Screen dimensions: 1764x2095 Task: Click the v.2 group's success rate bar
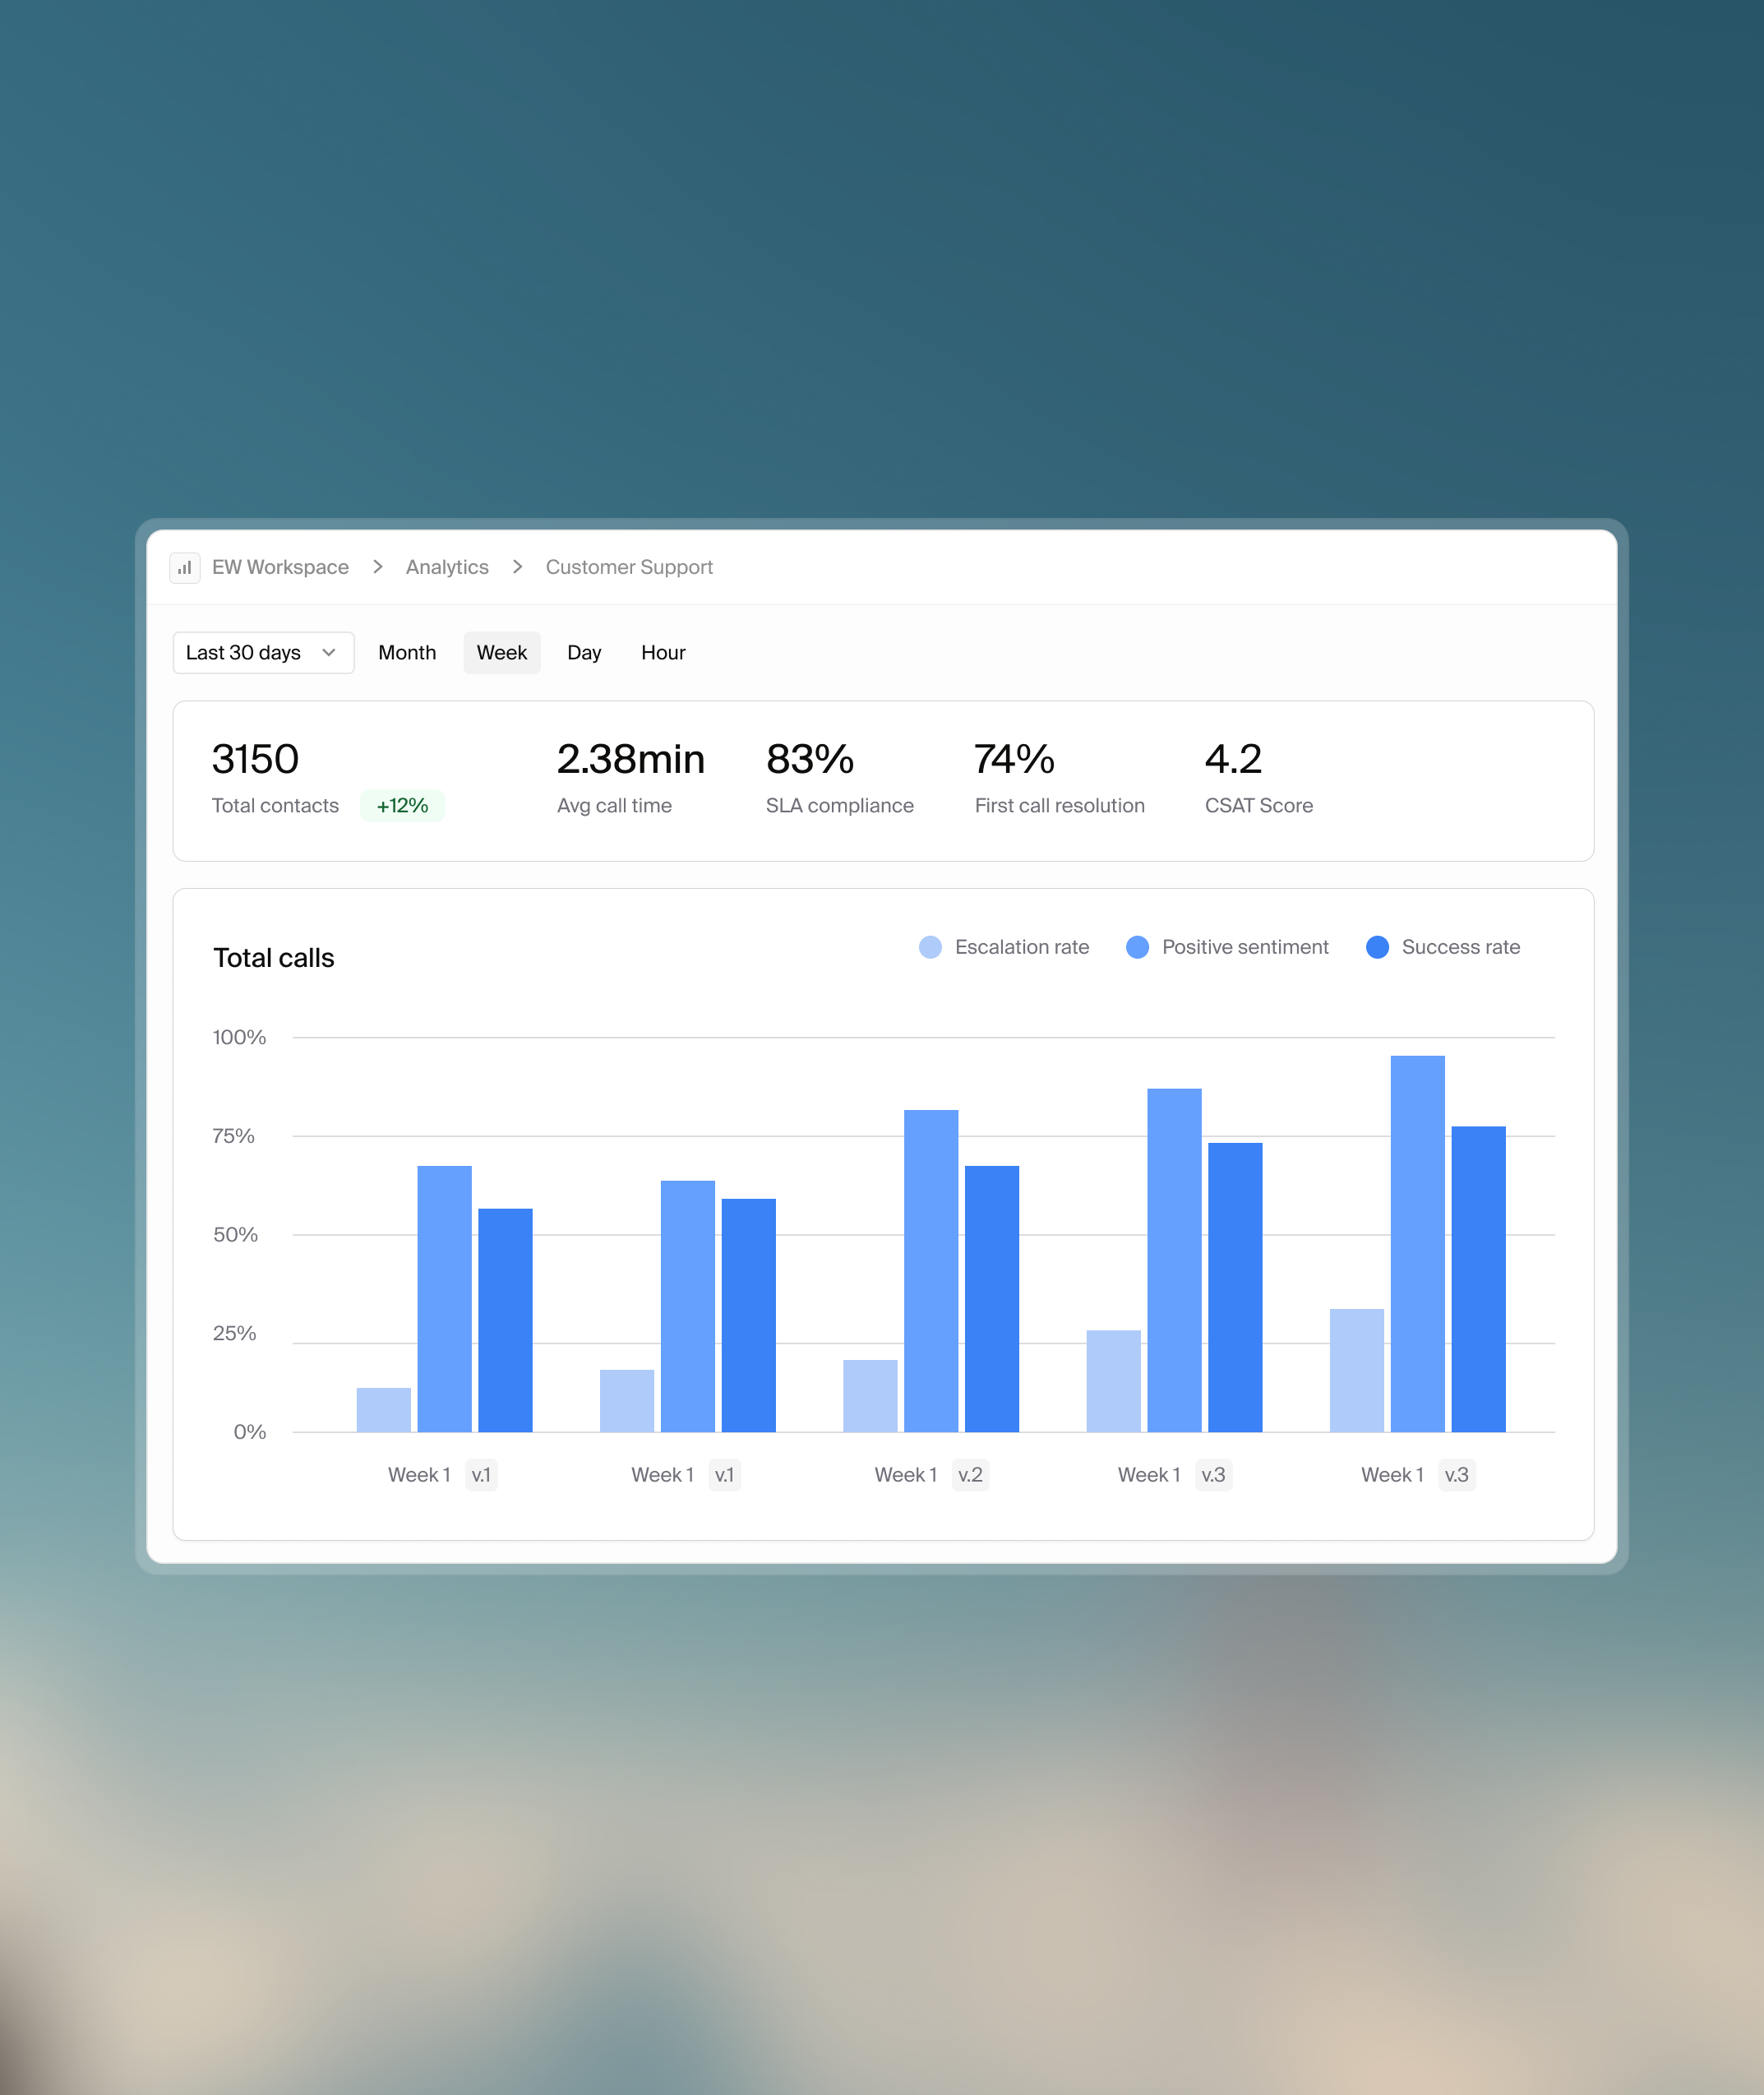992,1299
